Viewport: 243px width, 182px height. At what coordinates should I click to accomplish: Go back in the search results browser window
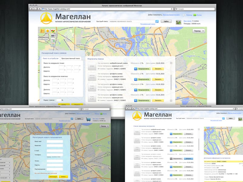(x=32, y=9)
